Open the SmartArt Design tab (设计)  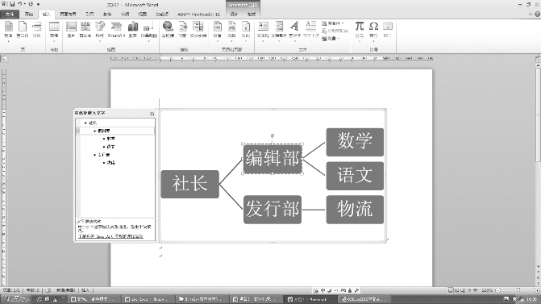(x=235, y=15)
